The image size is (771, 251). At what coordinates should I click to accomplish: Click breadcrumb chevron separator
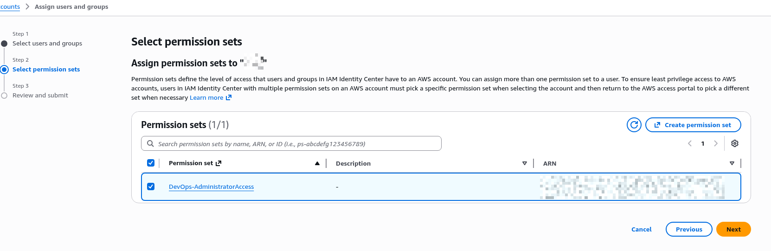click(x=27, y=6)
